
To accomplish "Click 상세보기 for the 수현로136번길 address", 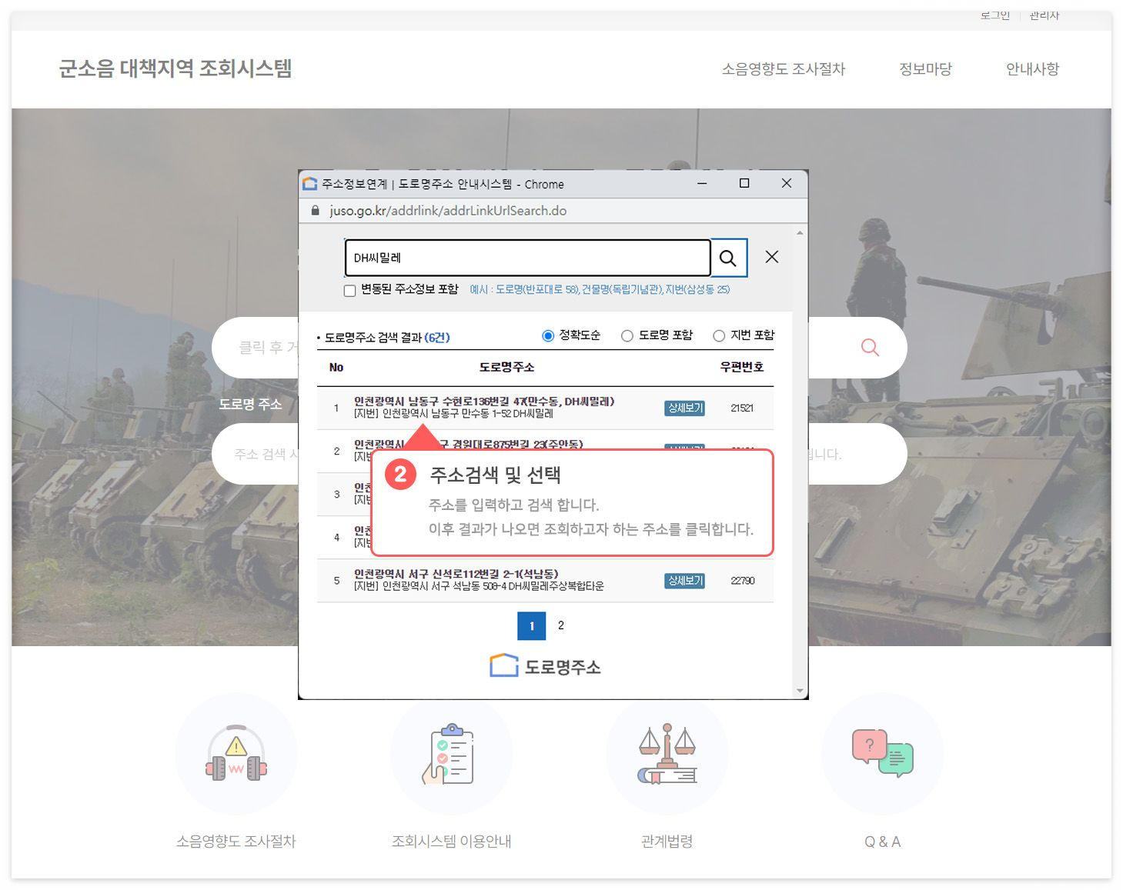I will [x=684, y=408].
